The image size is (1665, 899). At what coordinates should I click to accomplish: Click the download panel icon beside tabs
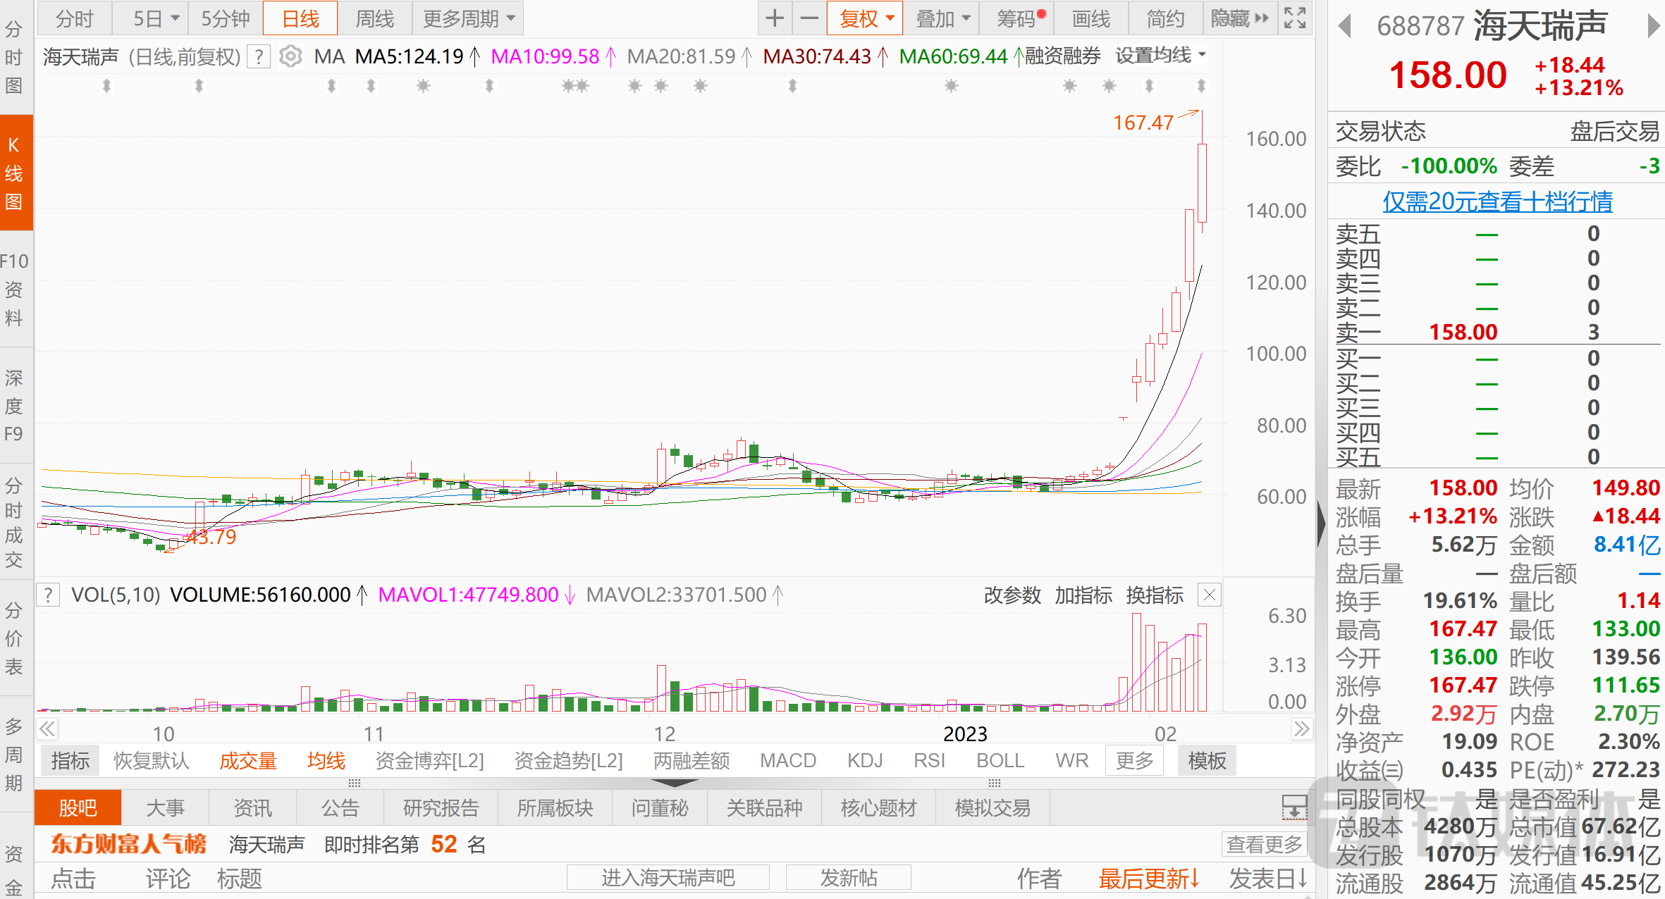pyautogui.click(x=1294, y=807)
